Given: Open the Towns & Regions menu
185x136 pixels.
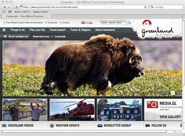Looking at the screenshot, I should (80, 30).
